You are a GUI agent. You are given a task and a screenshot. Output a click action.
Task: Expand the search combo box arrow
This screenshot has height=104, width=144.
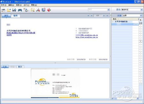tap(109, 10)
